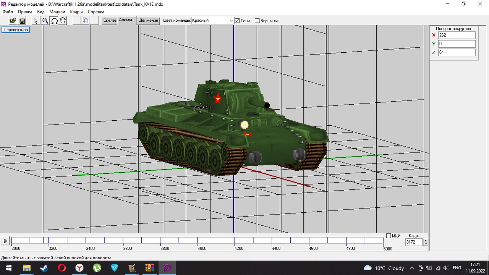Click the blue shield taskbar icon
Screen dimensions: 489x275
point(114,268)
